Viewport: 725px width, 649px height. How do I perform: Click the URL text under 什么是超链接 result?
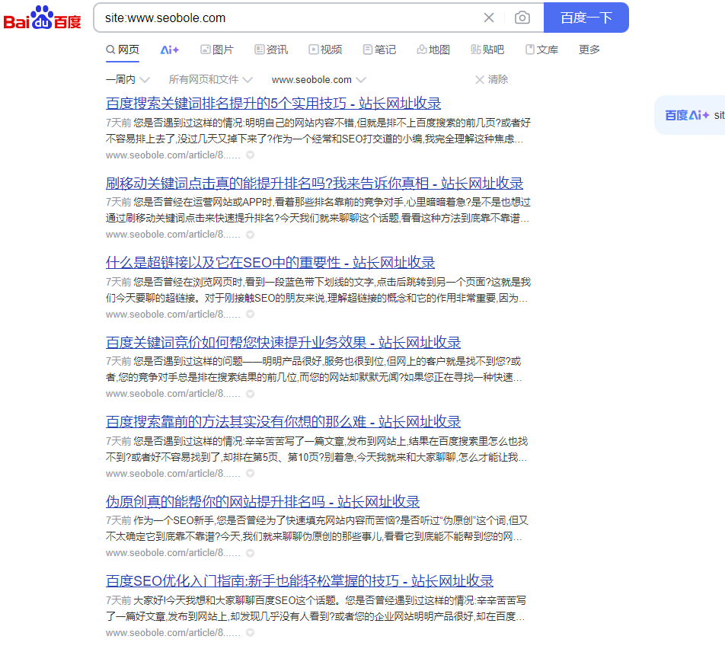tap(173, 314)
